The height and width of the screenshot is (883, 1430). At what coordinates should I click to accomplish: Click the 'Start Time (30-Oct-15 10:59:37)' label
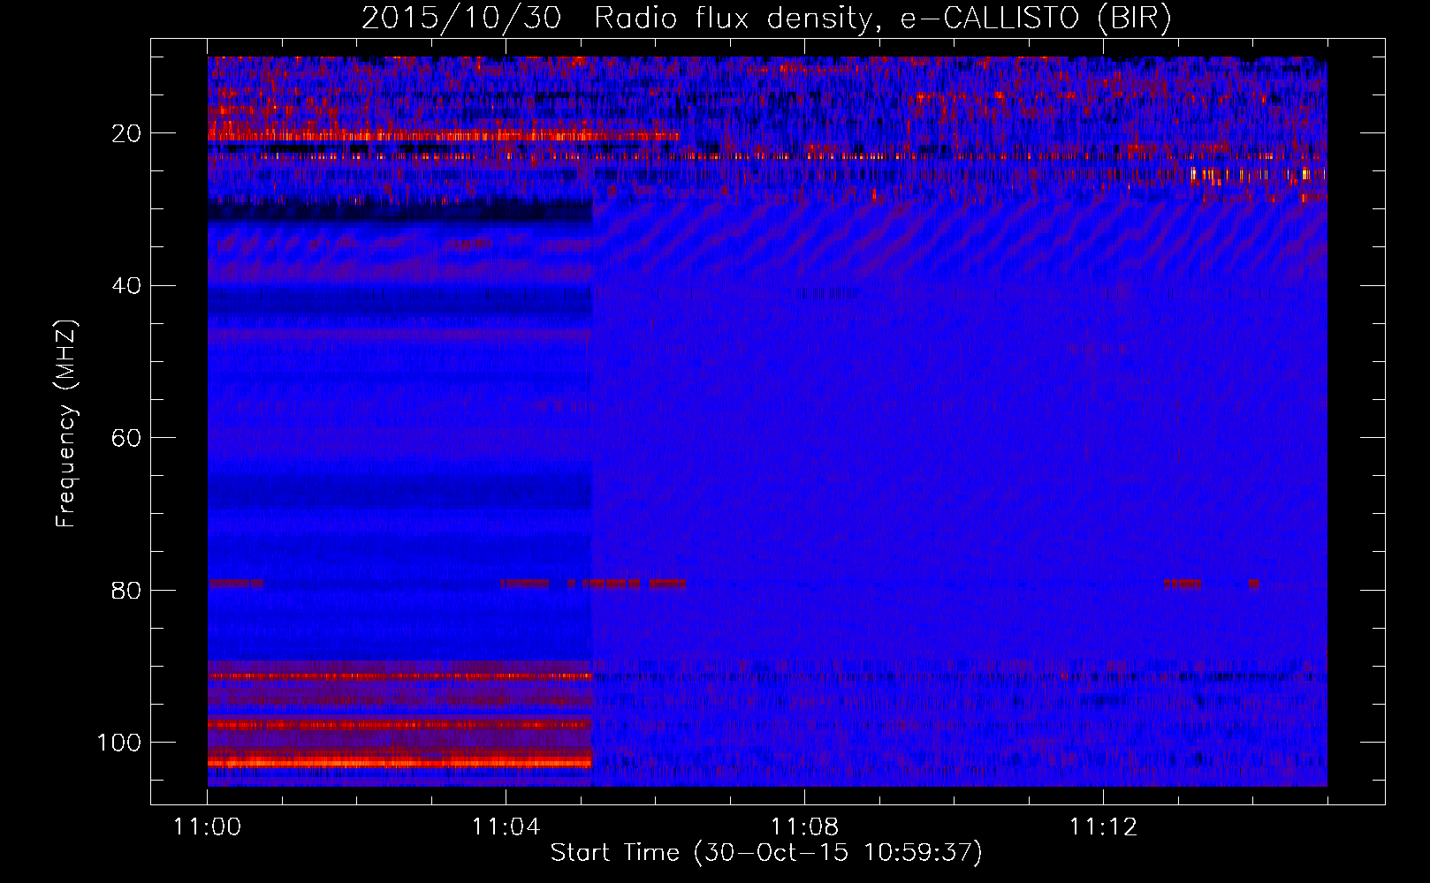click(x=766, y=853)
